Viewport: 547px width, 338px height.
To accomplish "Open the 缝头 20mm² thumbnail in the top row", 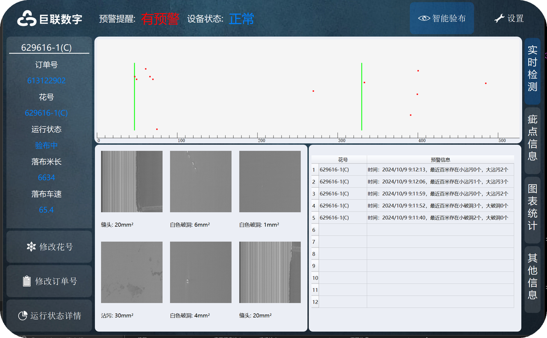I will point(132,181).
